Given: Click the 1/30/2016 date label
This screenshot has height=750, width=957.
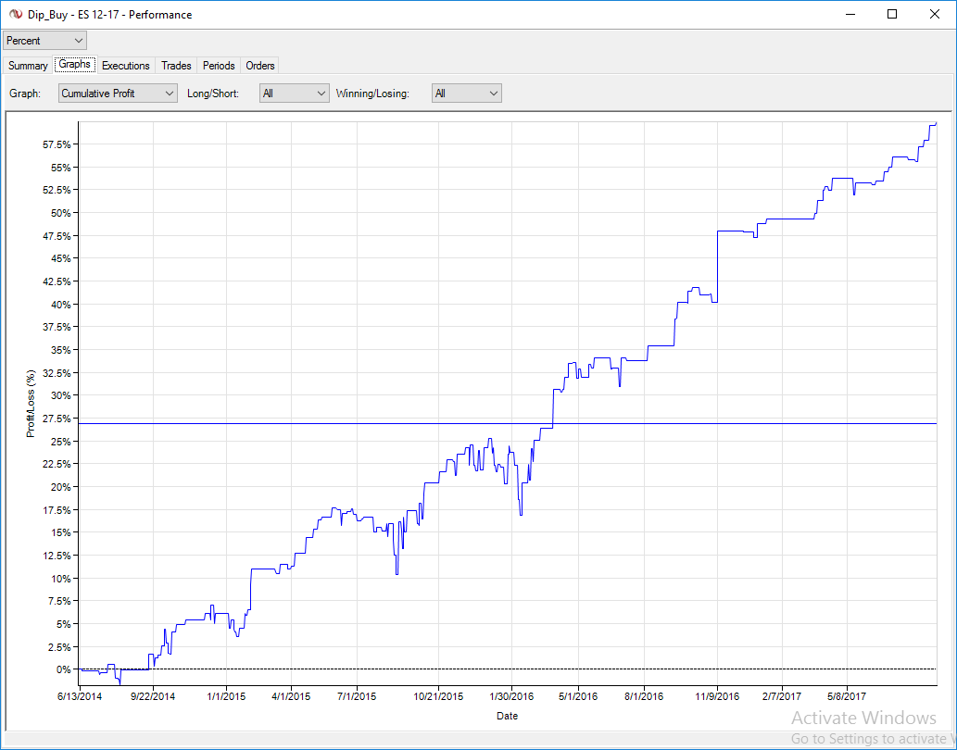Looking at the screenshot, I should click(x=511, y=695).
